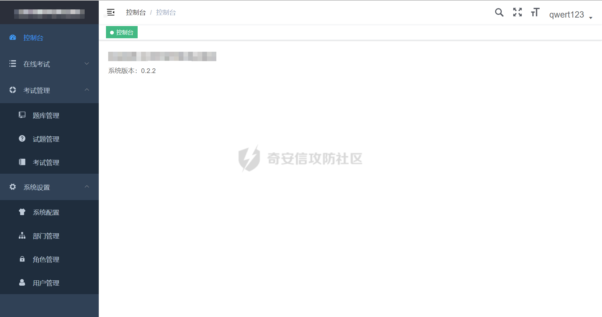Click the blurred logo in sidebar header
This screenshot has height=317, width=602.
pyautogui.click(x=49, y=14)
